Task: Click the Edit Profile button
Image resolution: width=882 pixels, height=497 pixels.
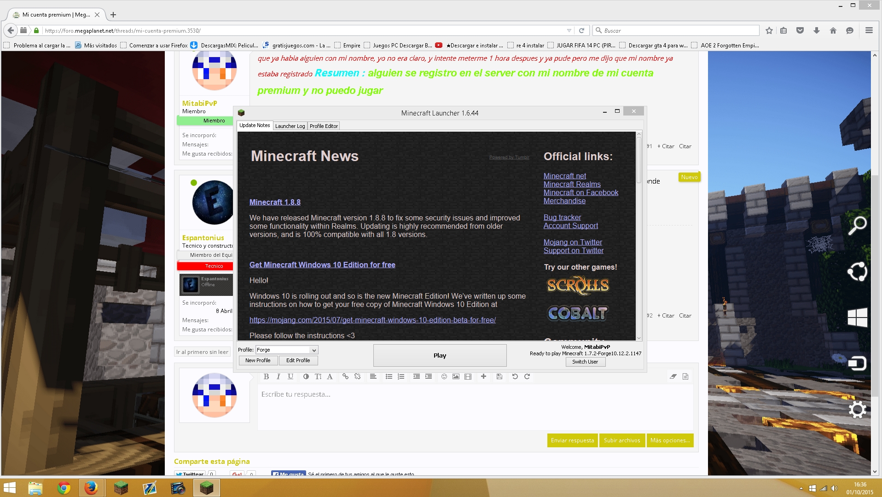Action: [298, 360]
